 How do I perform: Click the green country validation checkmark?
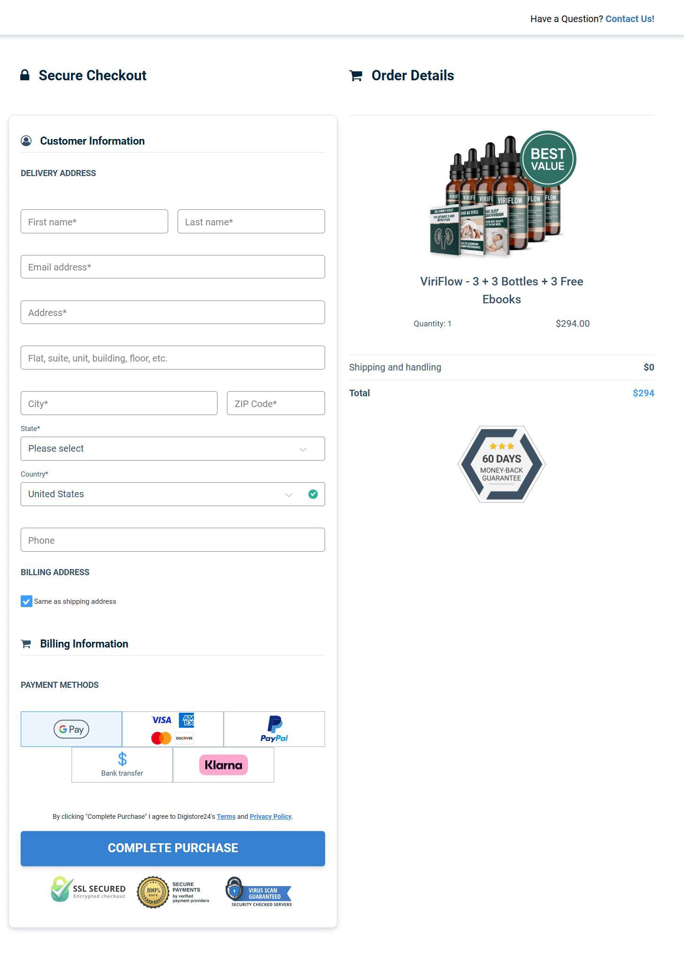[313, 494]
